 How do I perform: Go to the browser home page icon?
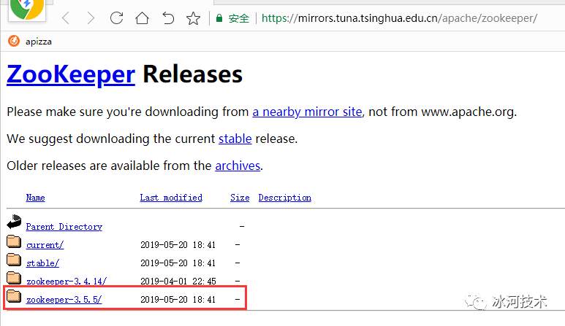tap(142, 18)
